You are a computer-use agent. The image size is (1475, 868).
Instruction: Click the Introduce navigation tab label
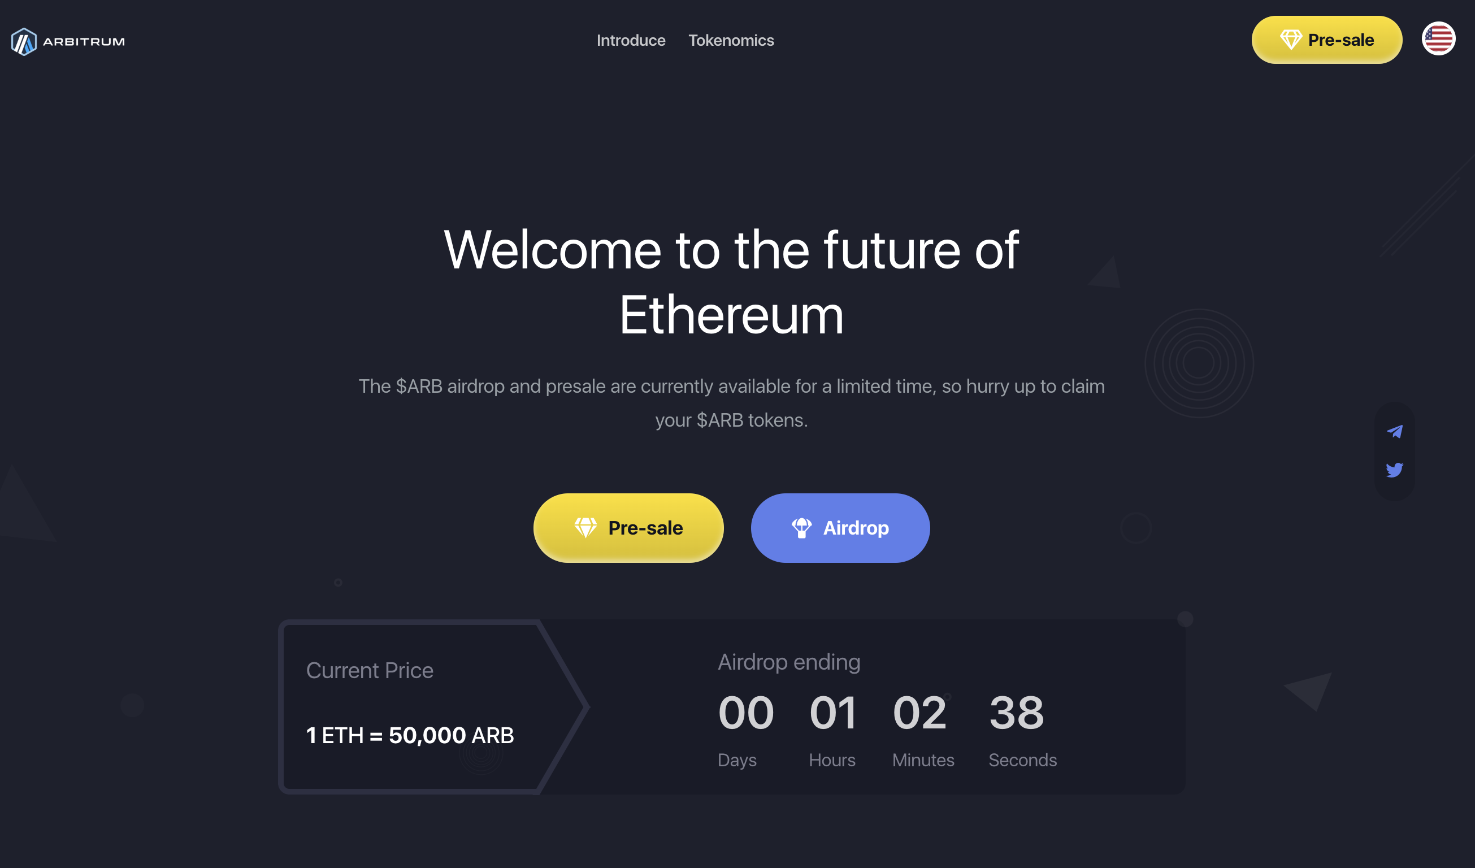tap(630, 40)
